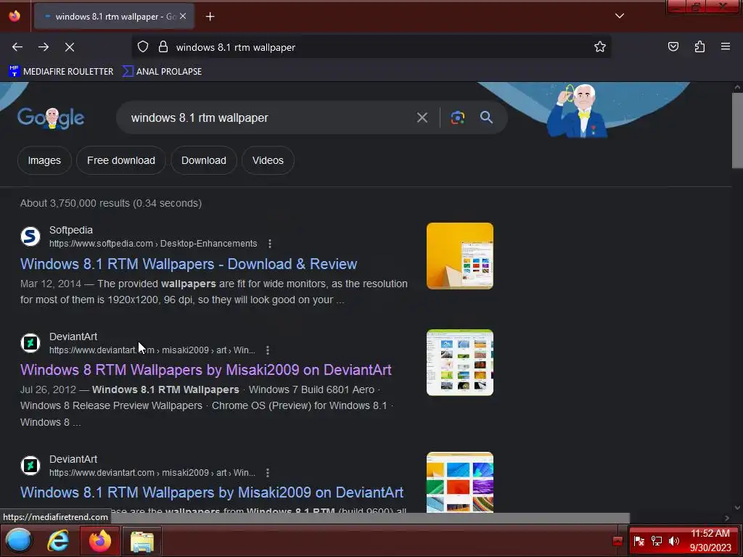
Task: Switch to Videos results chip
Action: click(x=268, y=160)
